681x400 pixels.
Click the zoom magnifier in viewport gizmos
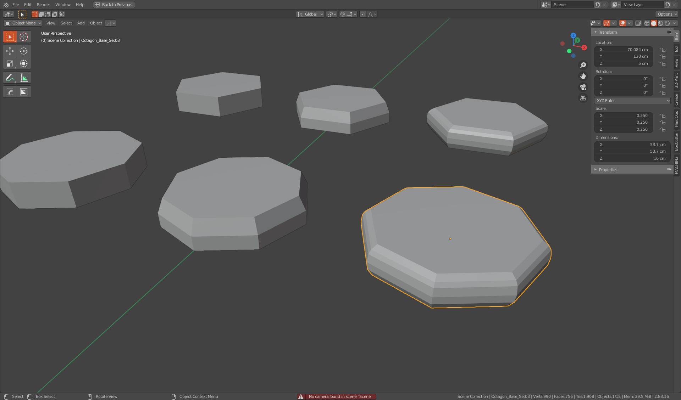click(583, 65)
